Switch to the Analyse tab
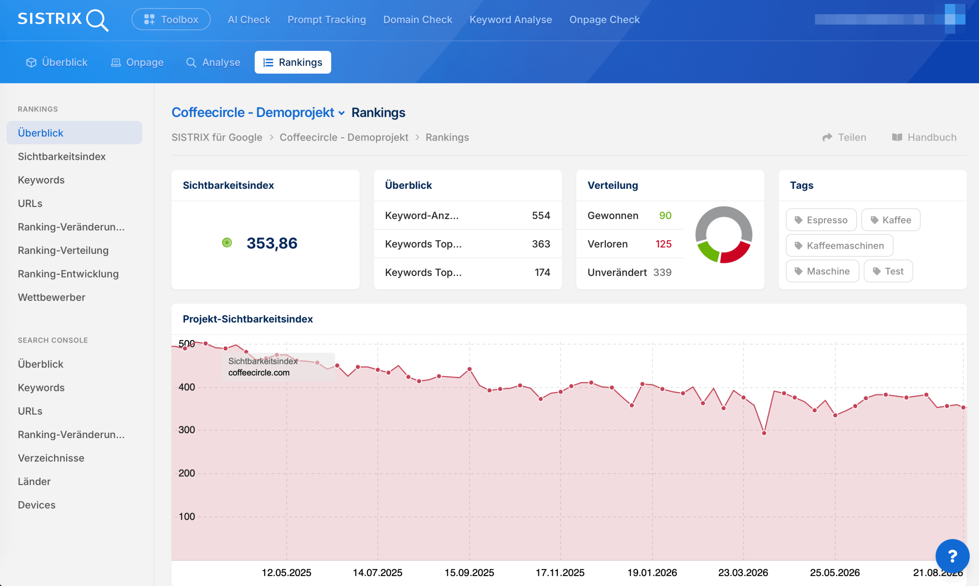 coord(213,62)
